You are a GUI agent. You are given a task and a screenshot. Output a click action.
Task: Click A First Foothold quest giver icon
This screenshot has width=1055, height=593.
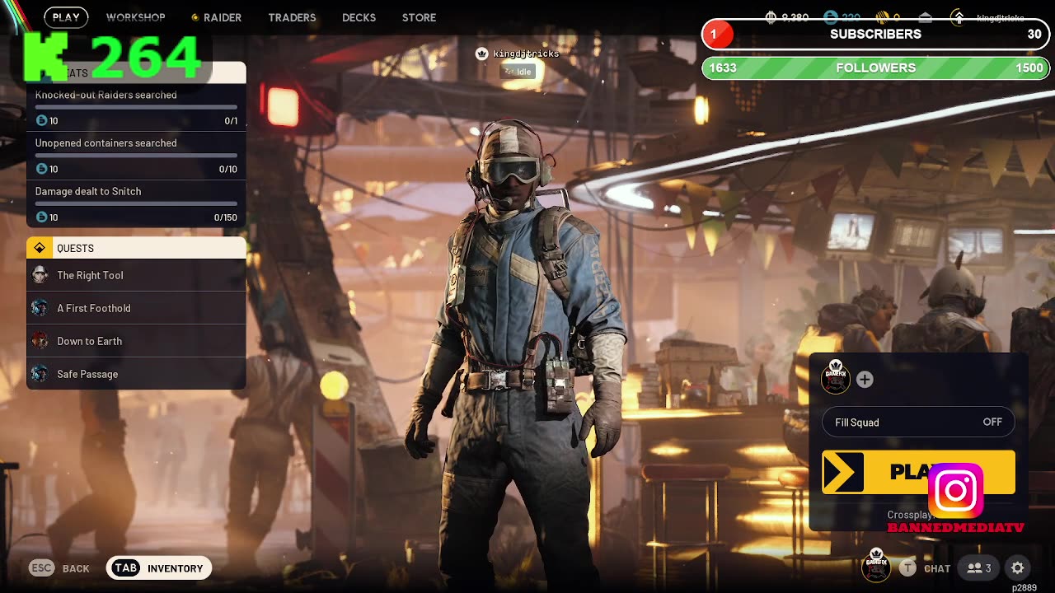(x=40, y=308)
